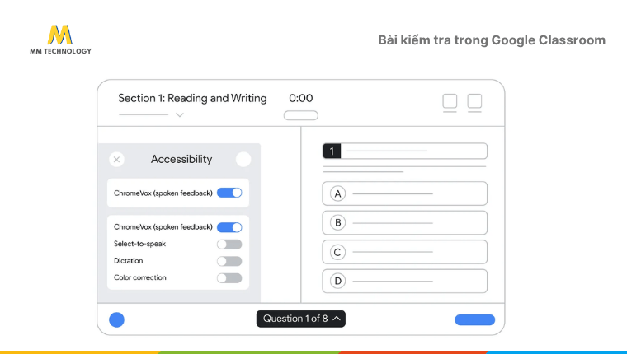Click the Select-to-speak label
This screenshot has height=354, width=627.
tap(139, 244)
